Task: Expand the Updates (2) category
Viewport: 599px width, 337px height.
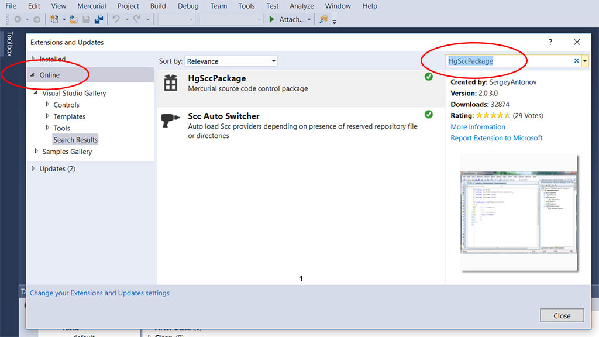Action: click(x=33, y=168)
